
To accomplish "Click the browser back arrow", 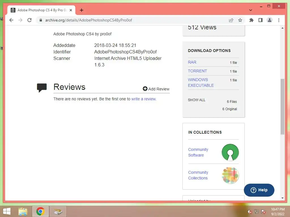I will tap(11, 20).
